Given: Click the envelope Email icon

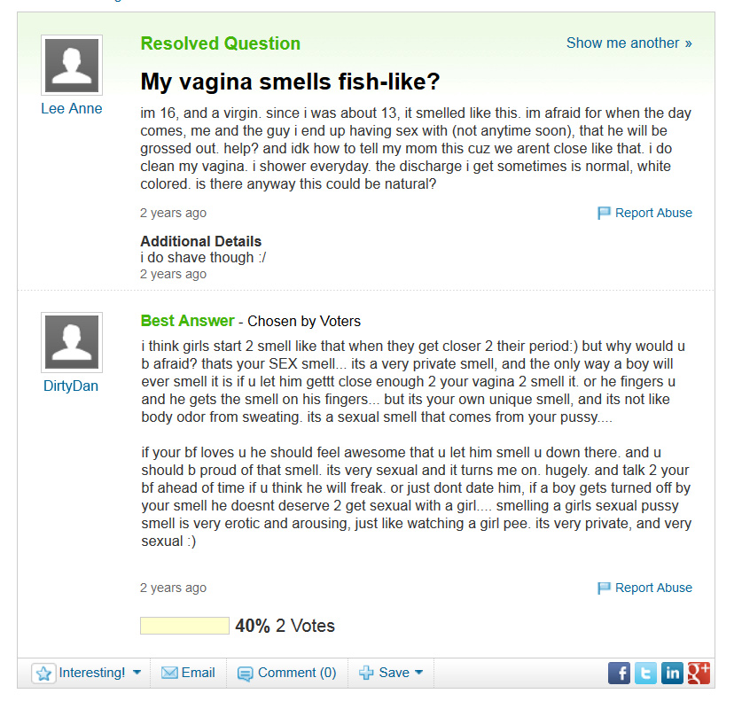Looking at the screenshot, I should (169, 673).
